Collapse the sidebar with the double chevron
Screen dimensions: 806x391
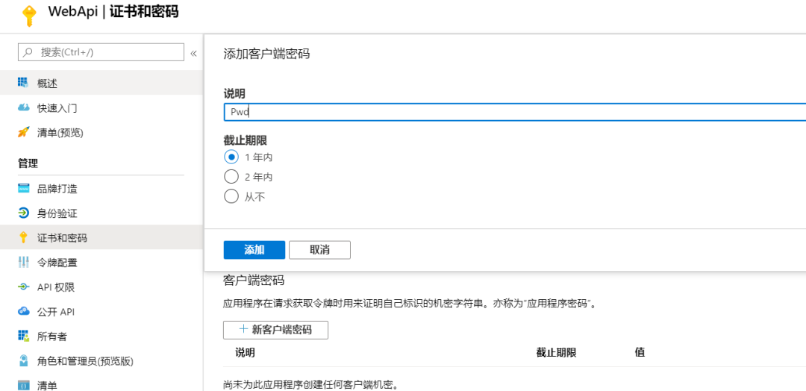(x=194, y=53)
